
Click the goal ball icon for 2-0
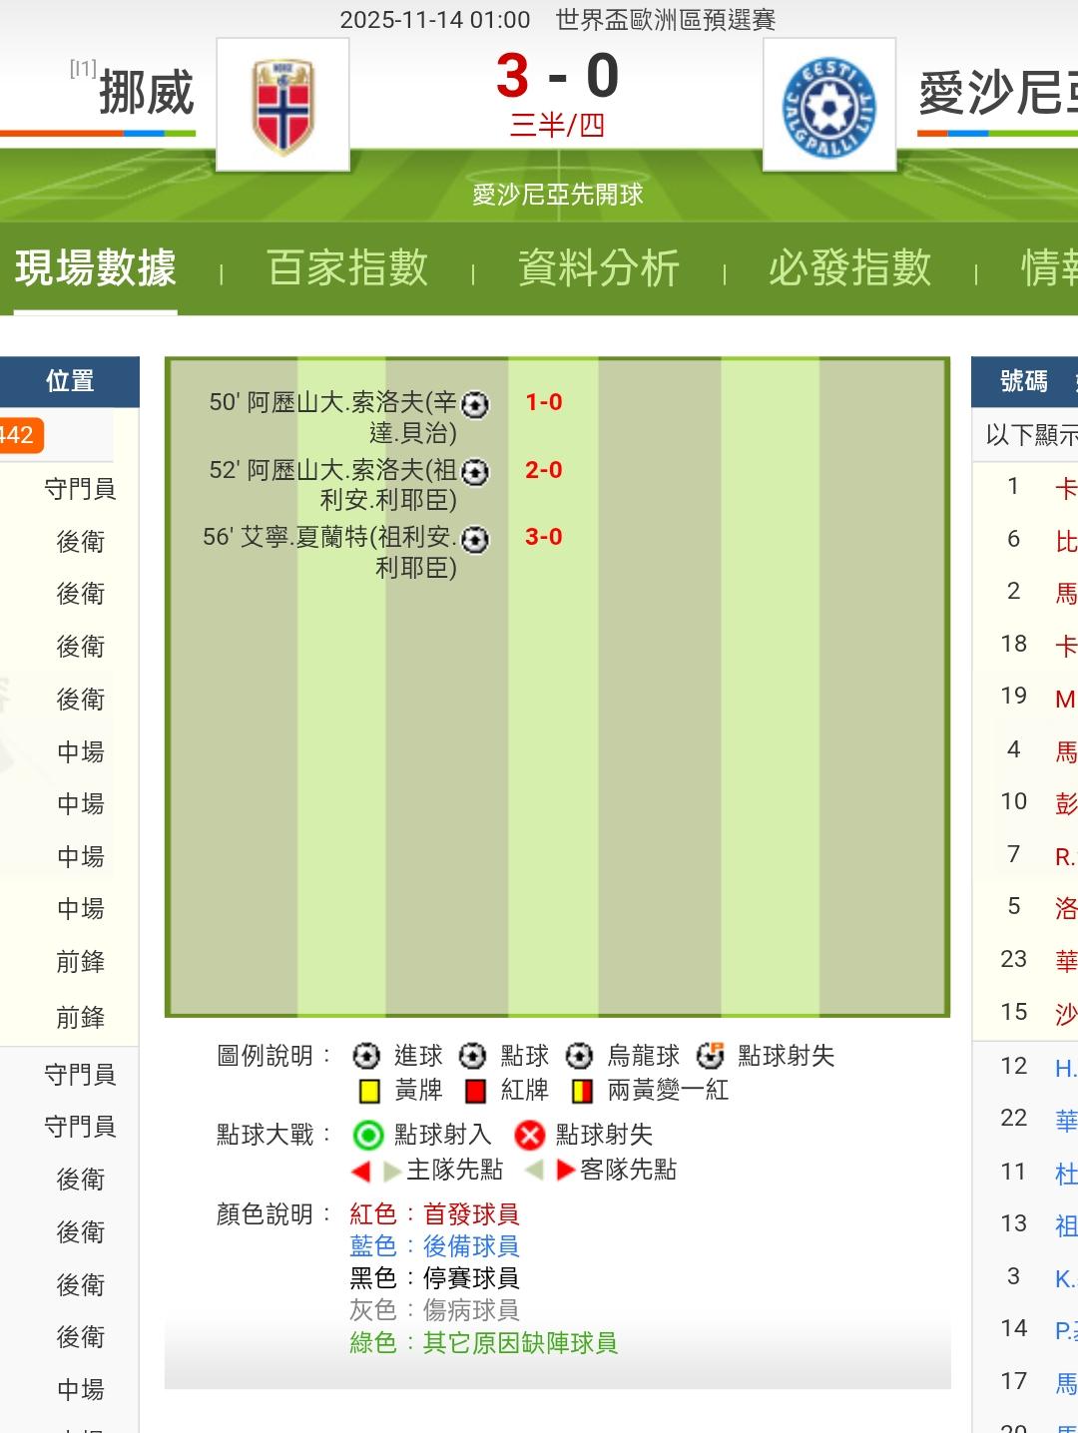pyautogui.click(x=475, y=471)
